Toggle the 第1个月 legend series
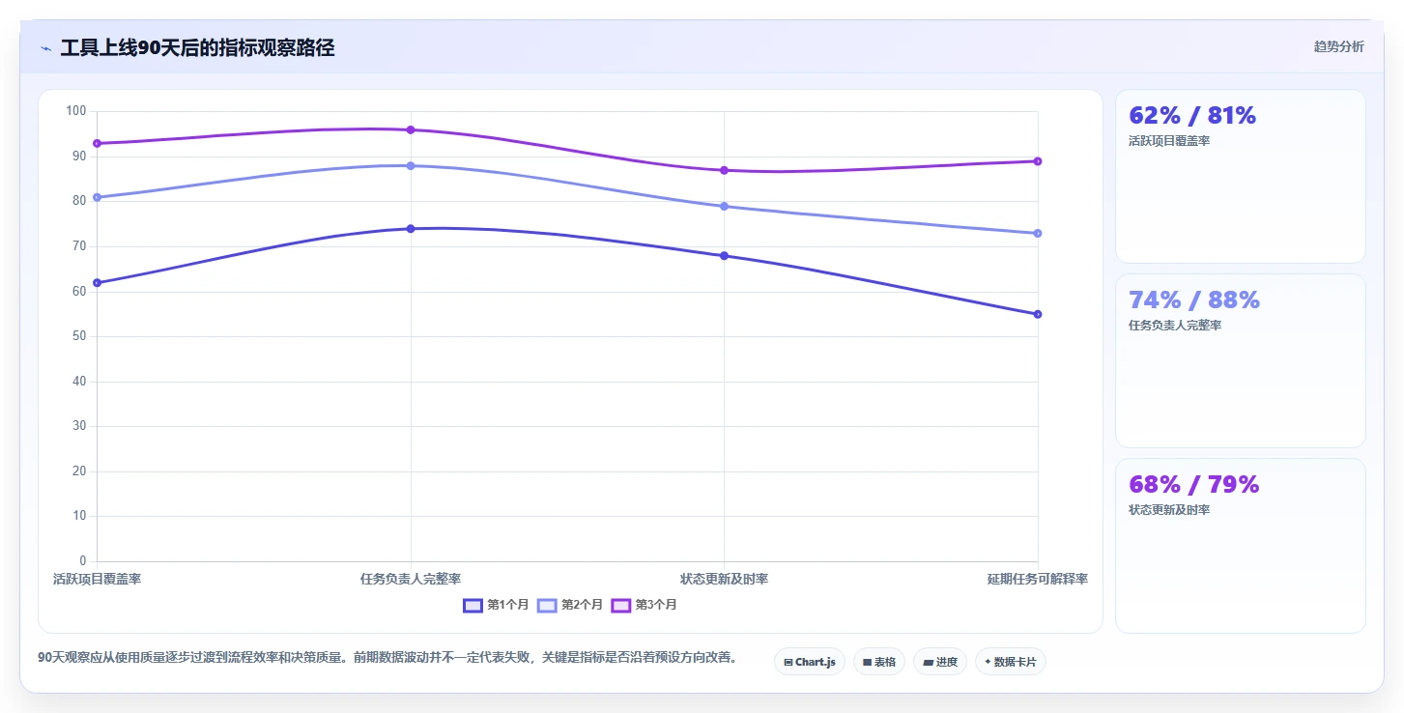The image size is (1404, 713). (x=497, y=605)
